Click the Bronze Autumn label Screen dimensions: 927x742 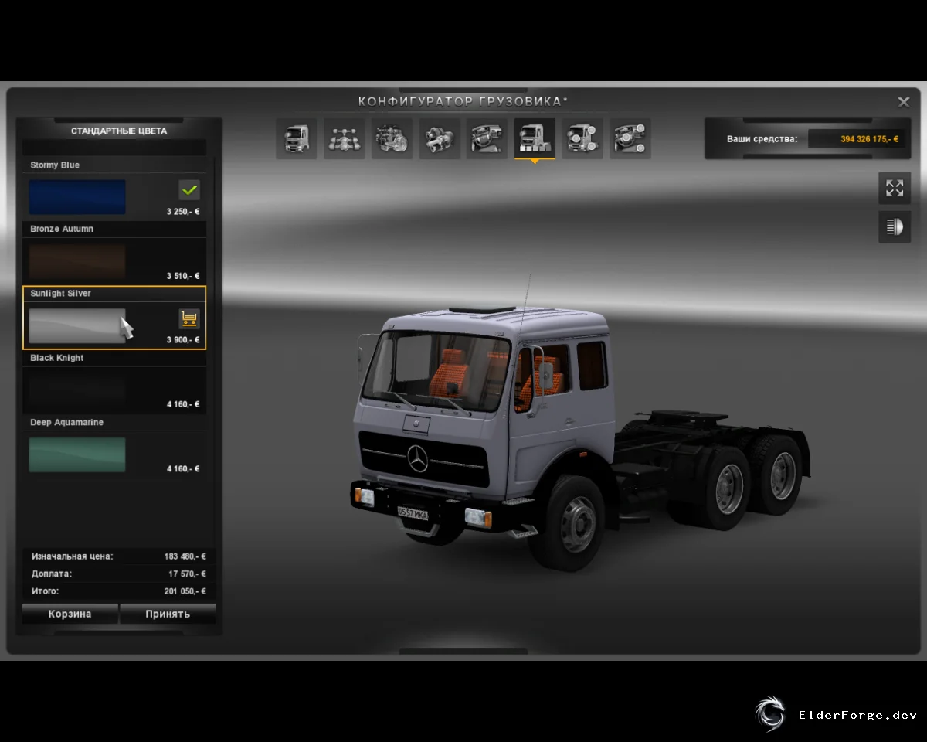coord(62,230)
